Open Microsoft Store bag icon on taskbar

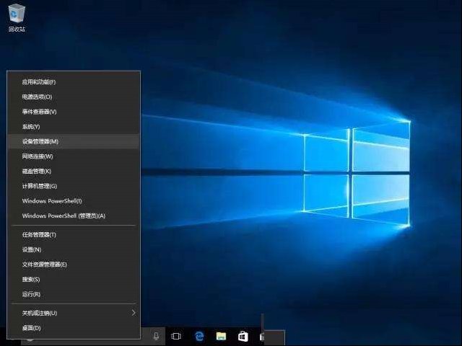click(x=243, y=336)
